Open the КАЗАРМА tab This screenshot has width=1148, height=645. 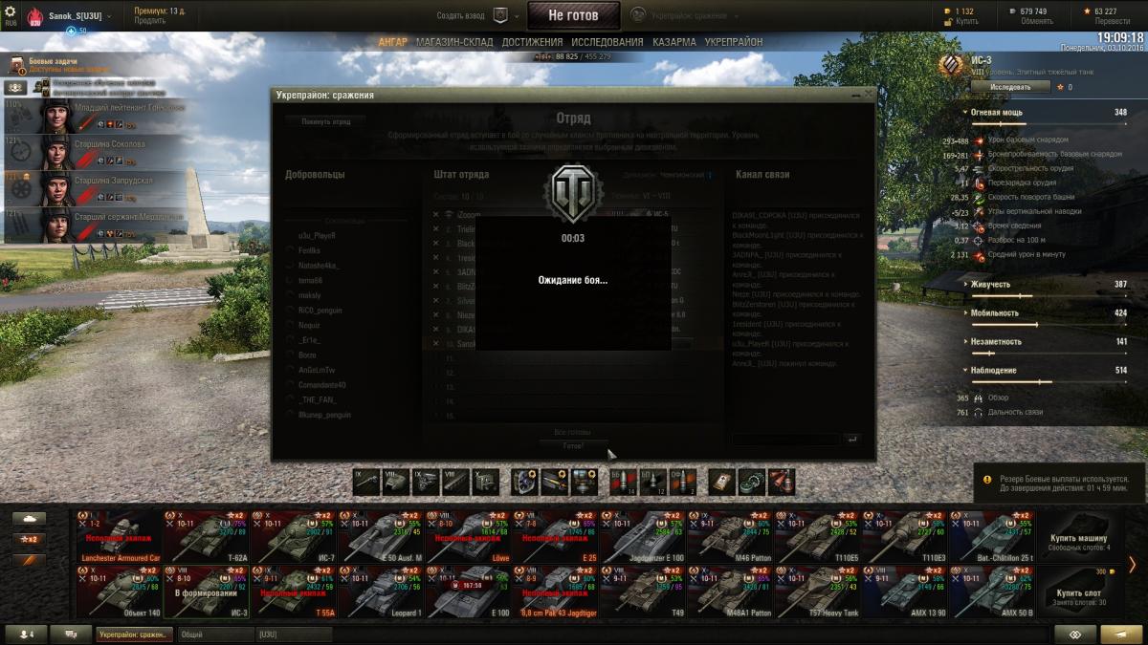tap(674, 42)
